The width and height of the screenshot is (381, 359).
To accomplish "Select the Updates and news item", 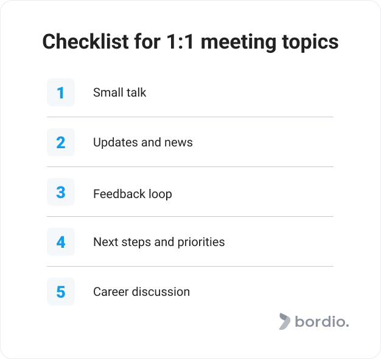I will pos(143,142).
